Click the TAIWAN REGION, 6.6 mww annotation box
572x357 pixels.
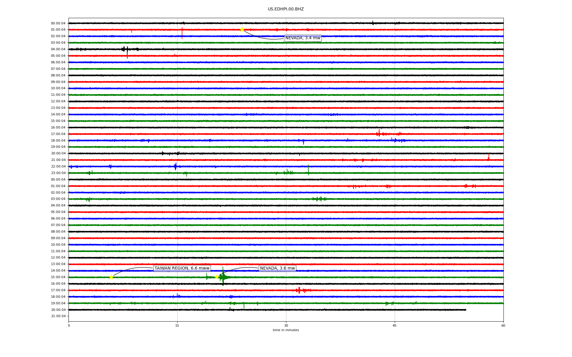(x=182, y=268)
